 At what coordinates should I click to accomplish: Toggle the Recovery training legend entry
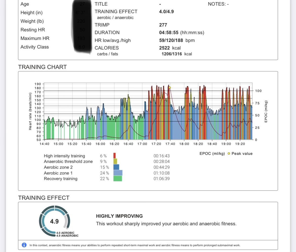(60, 179)
